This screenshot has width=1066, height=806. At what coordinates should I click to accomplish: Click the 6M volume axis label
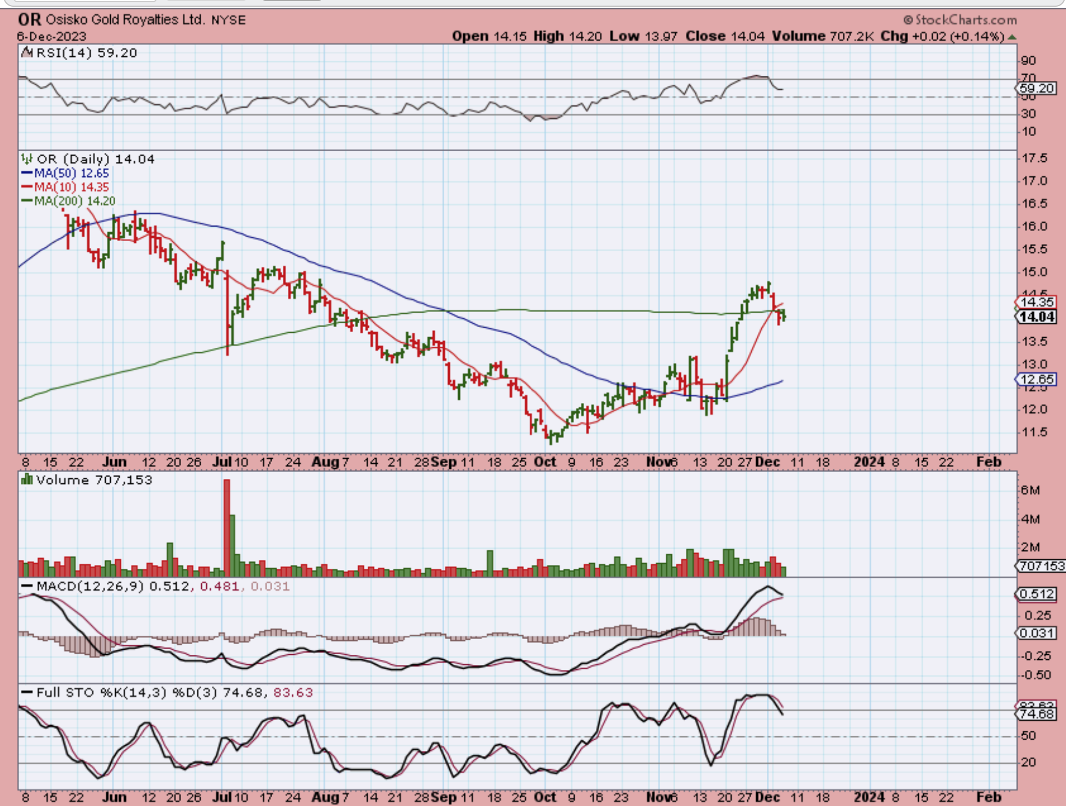(x=1030, y=490)
